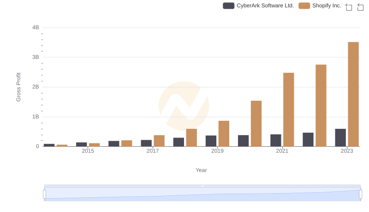Click the CyberArk 2021 bar
The width and height of the screenshot is (369, 212).
[x=276, y=140]
